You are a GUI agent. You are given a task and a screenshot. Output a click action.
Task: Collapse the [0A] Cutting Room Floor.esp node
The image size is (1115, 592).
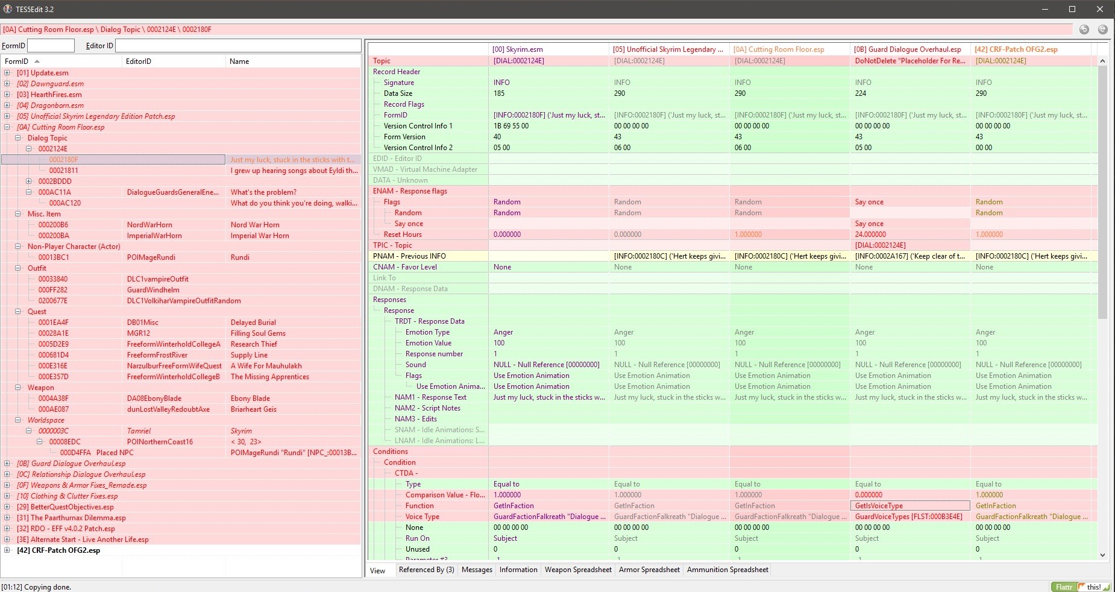click(7, 127)
